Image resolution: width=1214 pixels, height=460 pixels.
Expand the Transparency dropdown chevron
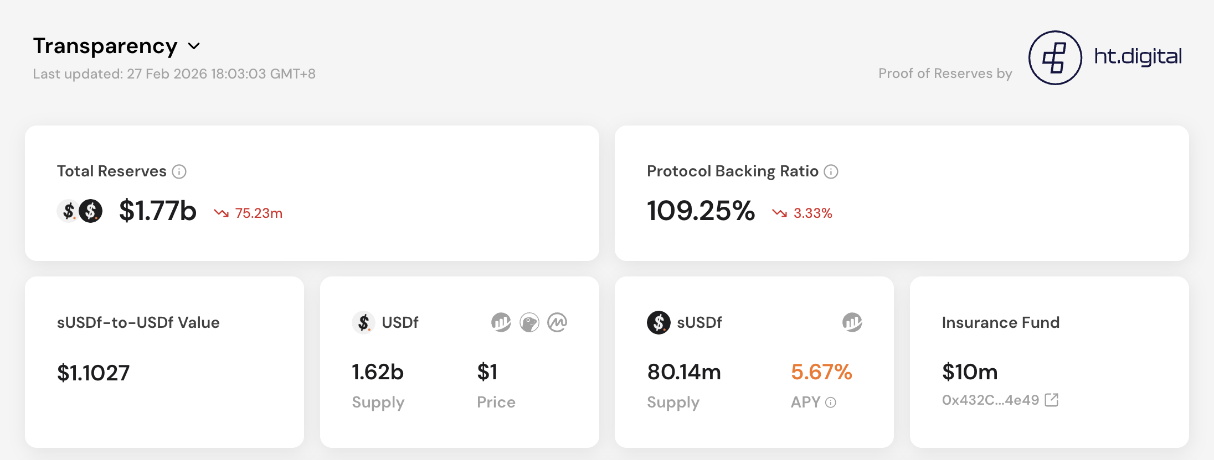coord(194,46)
